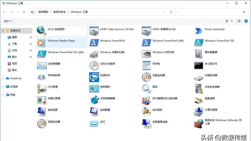Viewport: 251px width, 141px height.
Task: Click the Windows PowerShell label
Action: point(113,41)
